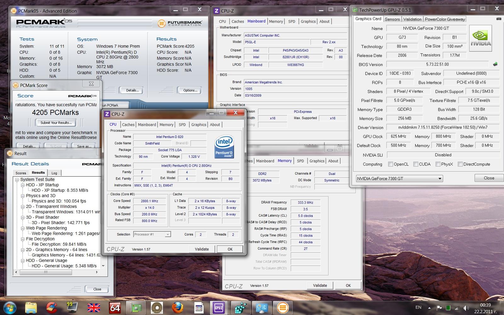Toggle the PhysX checkbox in GPU-Z
504x315 pixels.
pyautogui.click(x=438, y=164)
